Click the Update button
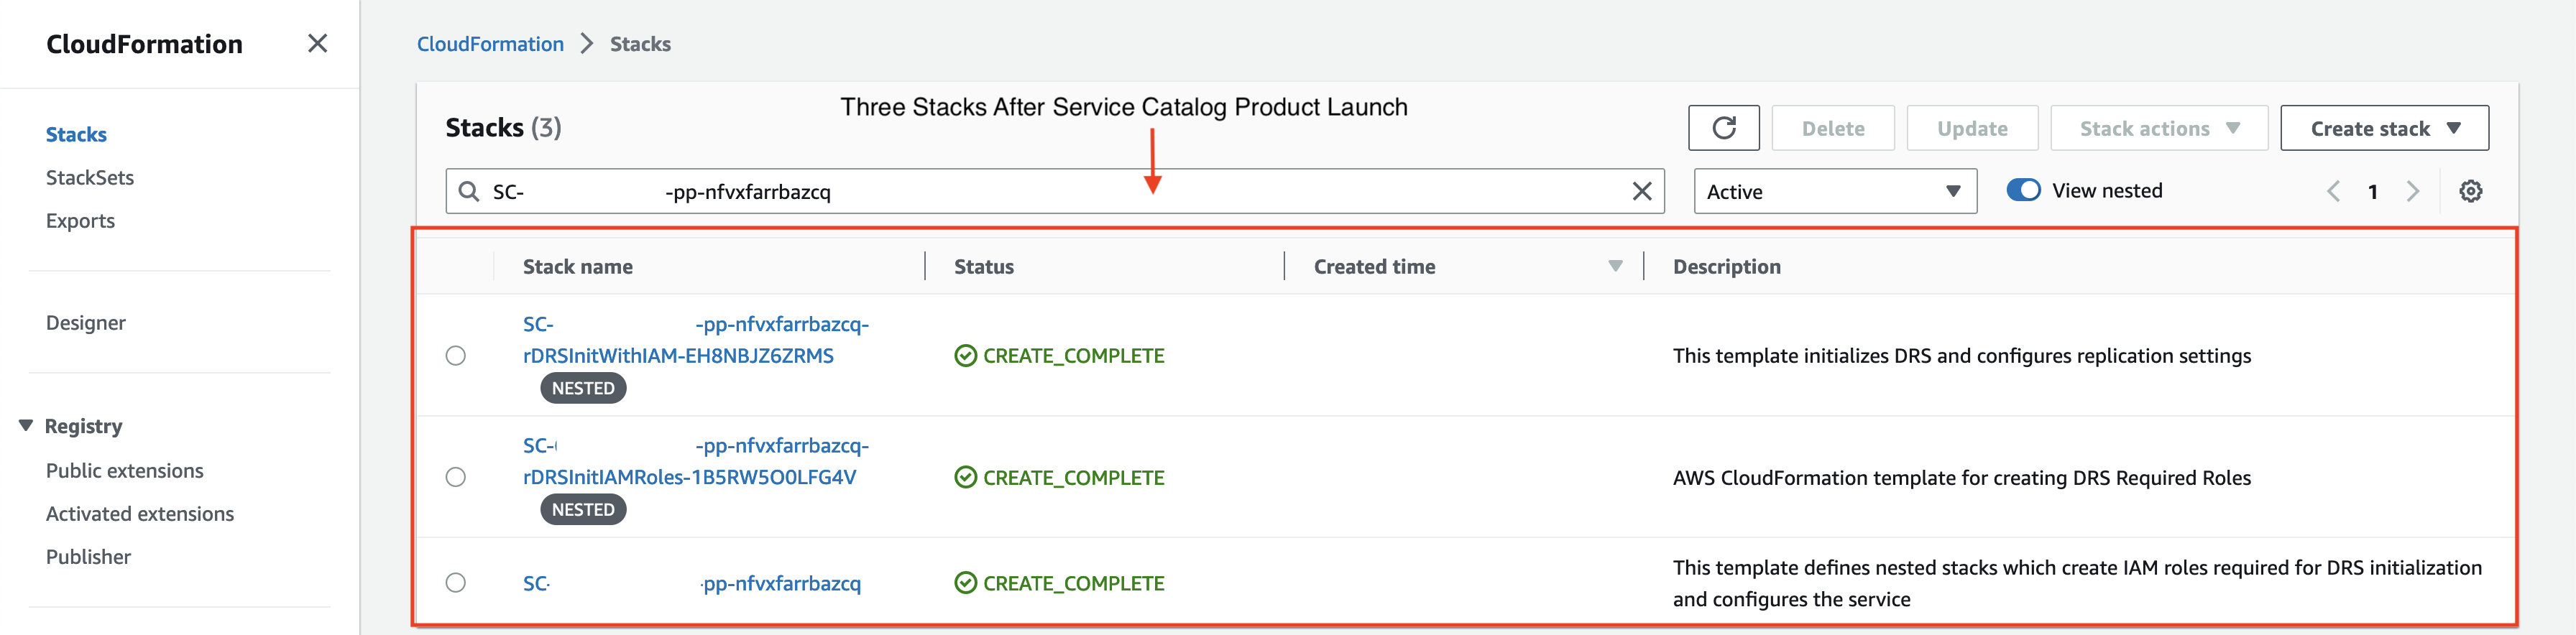 (1972, 128)
